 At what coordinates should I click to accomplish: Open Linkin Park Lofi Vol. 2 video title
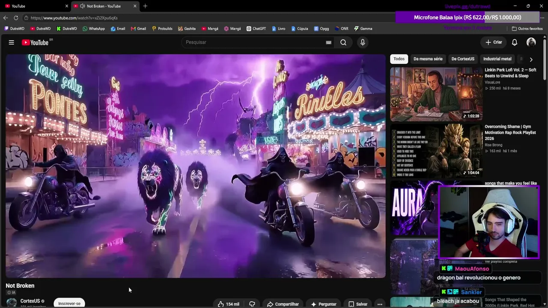pos(510,73)
